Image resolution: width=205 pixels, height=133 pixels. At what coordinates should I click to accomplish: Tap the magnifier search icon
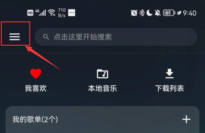pos(46,37)
